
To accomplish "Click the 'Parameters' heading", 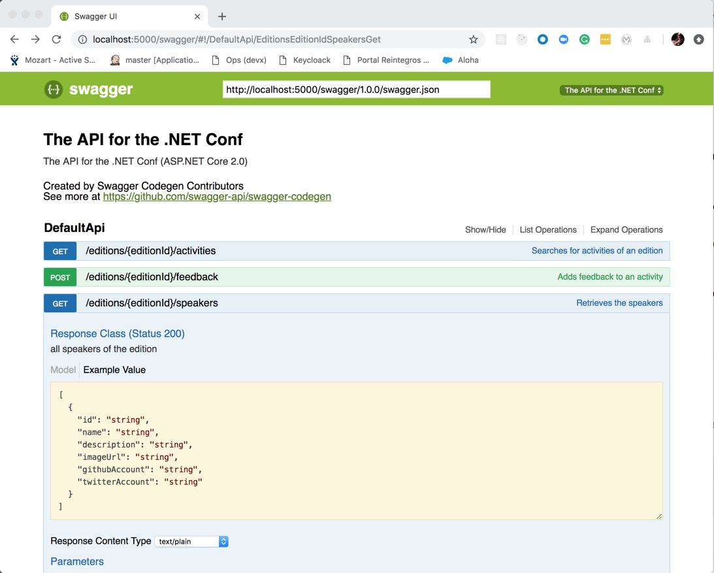I will tap(77, 562).
